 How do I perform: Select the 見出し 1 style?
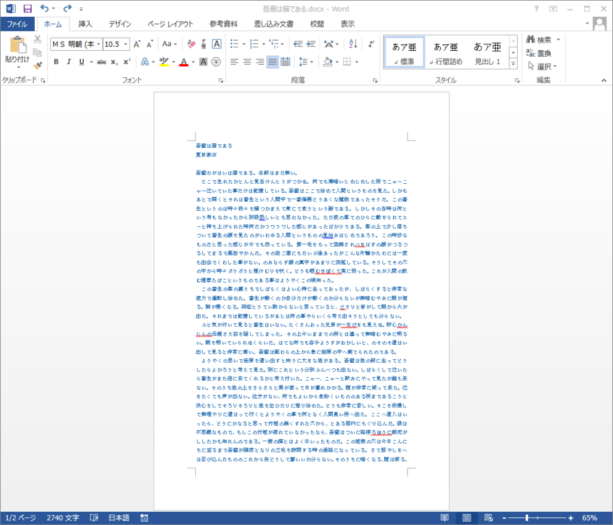[x=487, y=53]
